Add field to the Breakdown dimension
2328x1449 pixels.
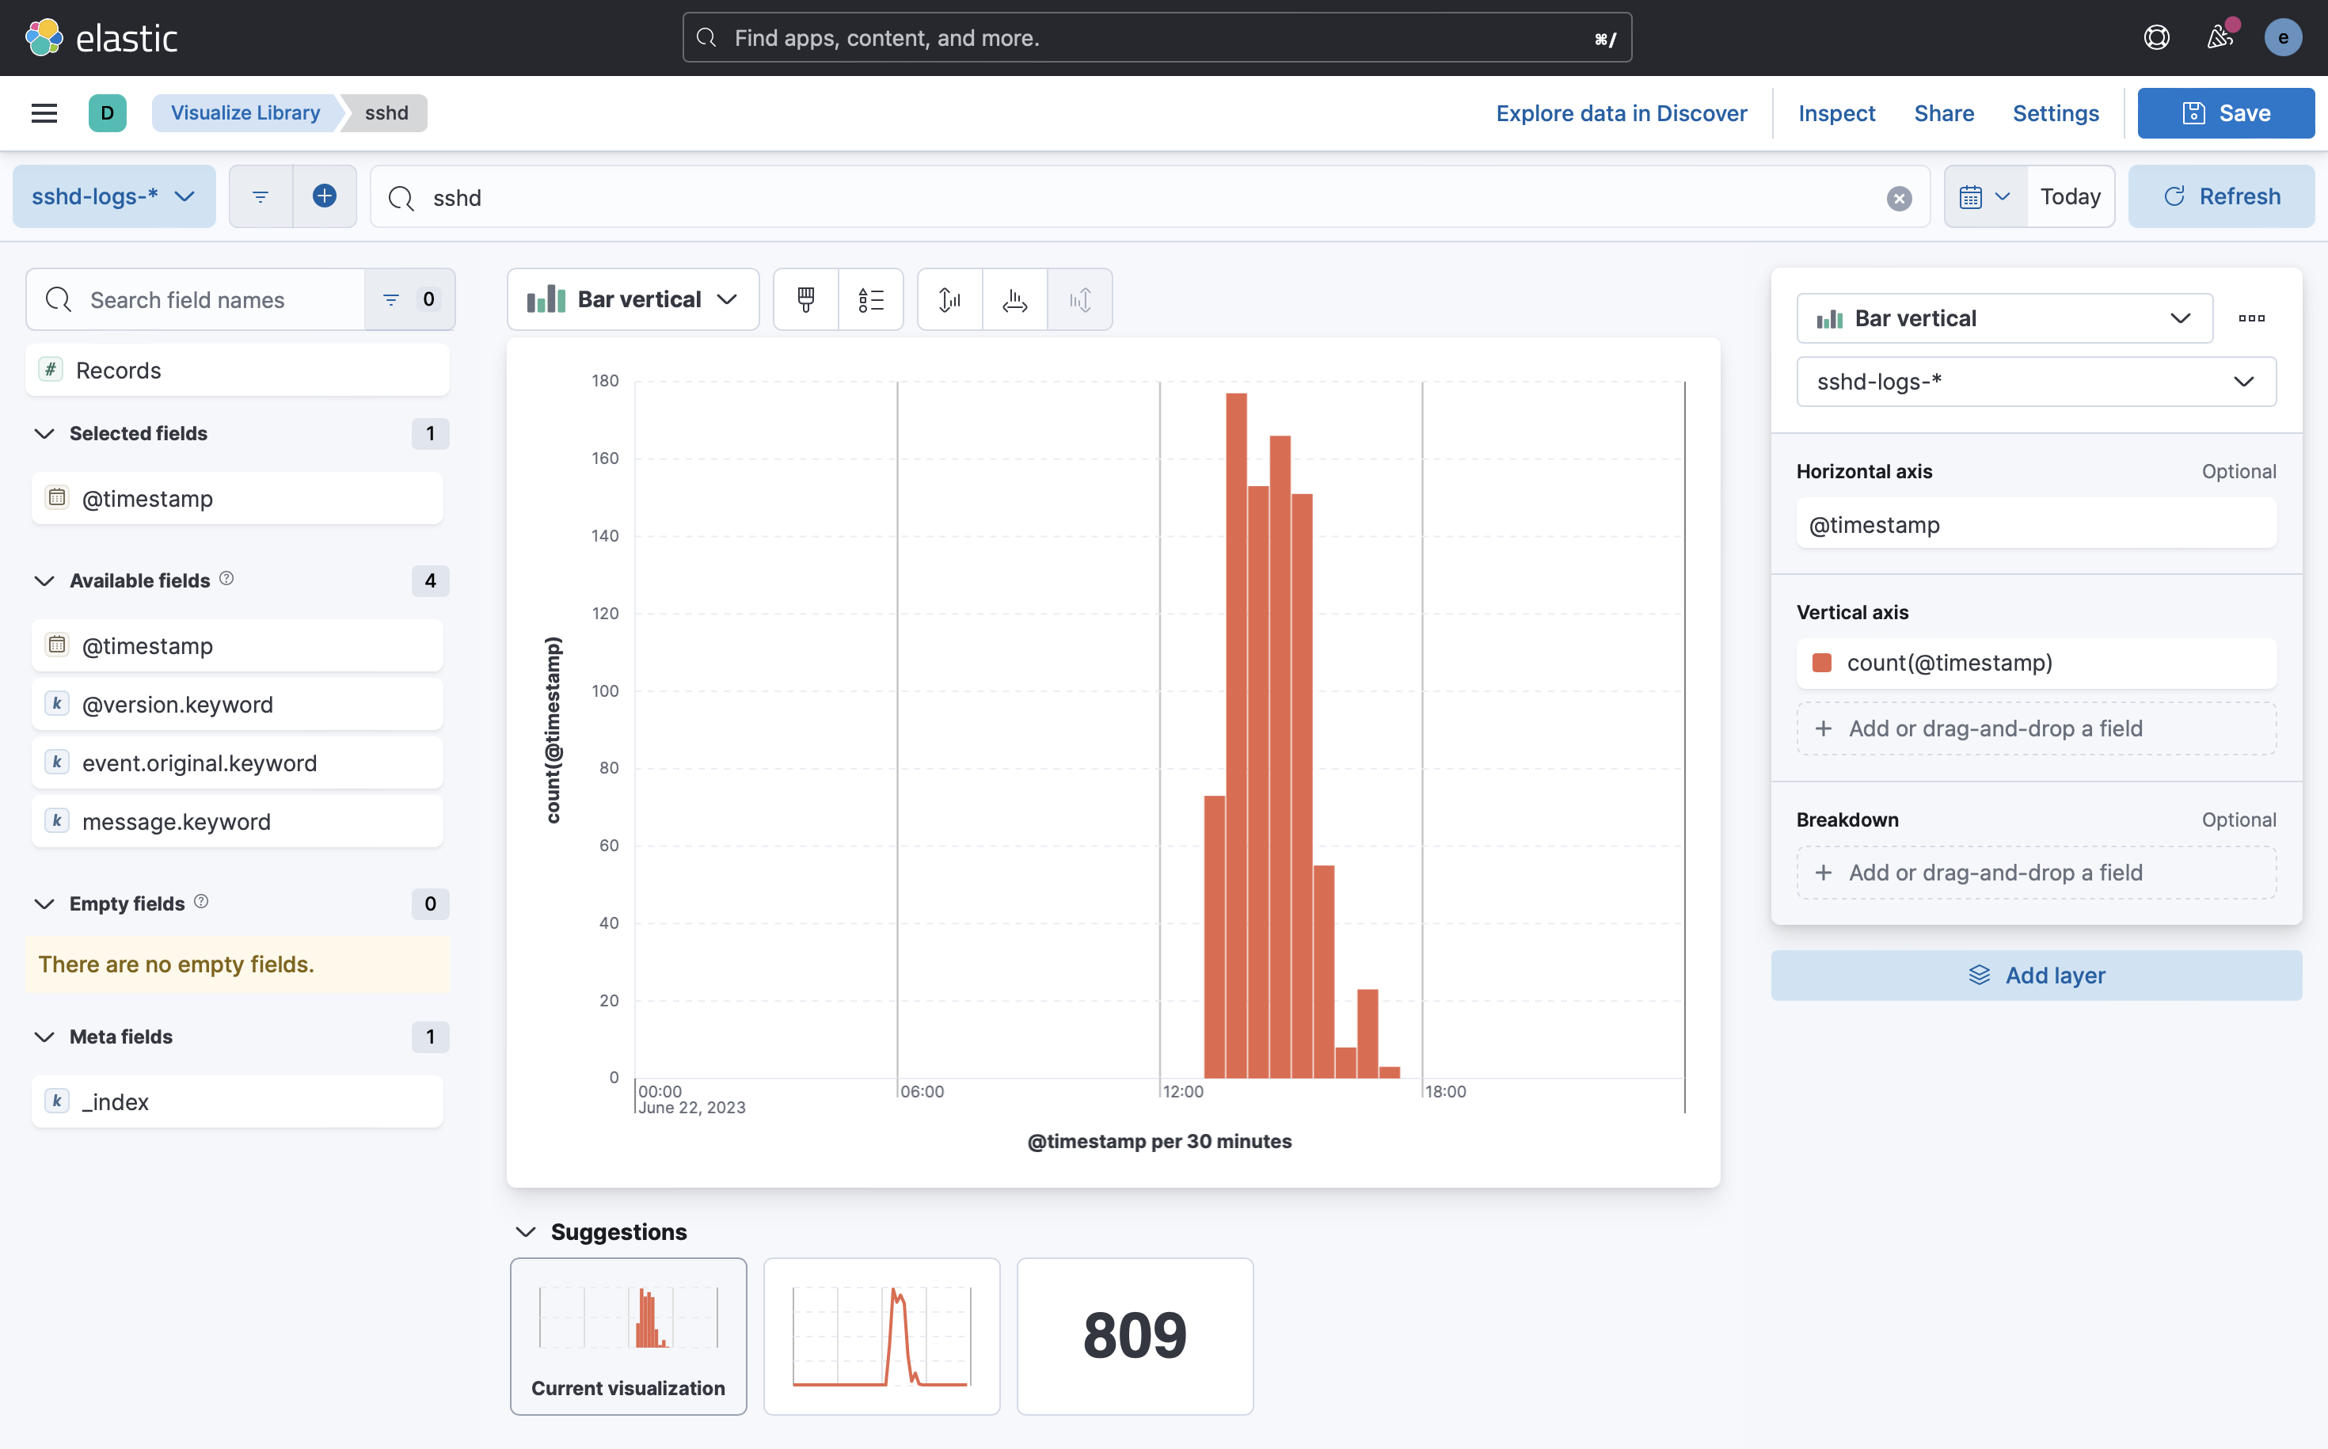click(2036, 872)
